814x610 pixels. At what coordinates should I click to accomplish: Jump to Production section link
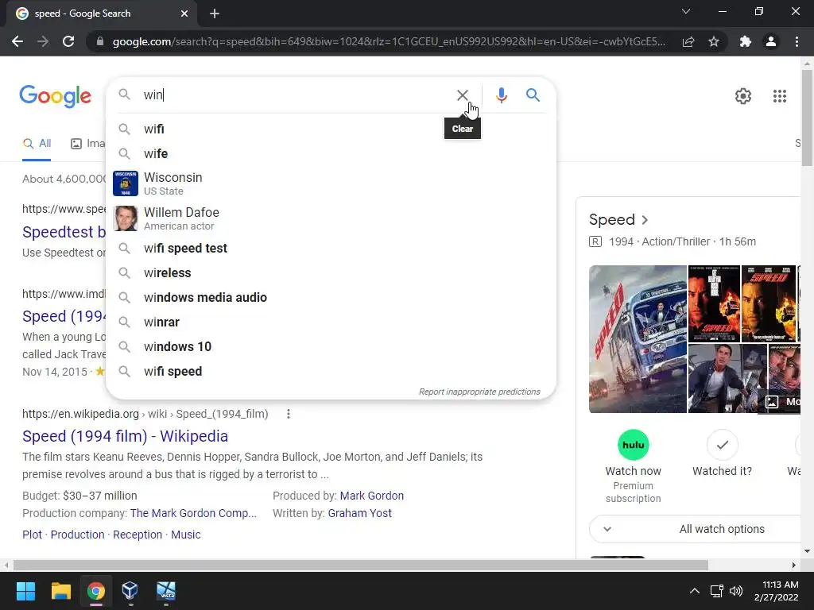pyautogui.click(x=77, y=535)
